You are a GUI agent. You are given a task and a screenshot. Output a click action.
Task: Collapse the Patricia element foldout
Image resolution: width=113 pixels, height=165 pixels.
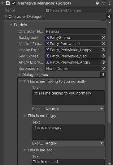click(11, 25)
